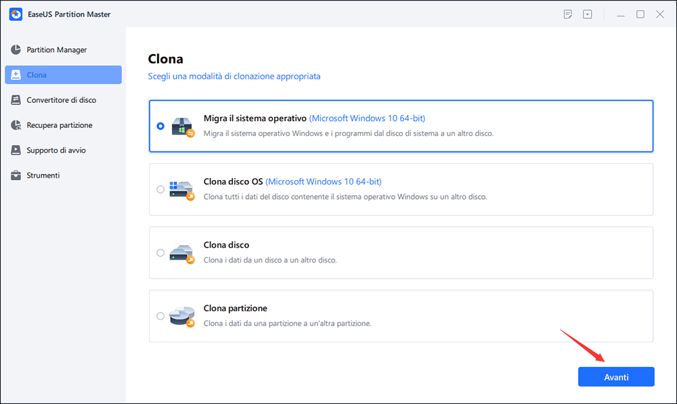Image resolution: width=677 pixels, height=404 pixels.
Task: Click the Avanti button
Action: pos(616,377)
